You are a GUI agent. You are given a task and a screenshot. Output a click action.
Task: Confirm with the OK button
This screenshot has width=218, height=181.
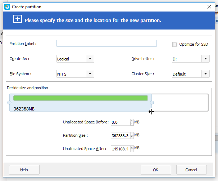tap(155, 170)
